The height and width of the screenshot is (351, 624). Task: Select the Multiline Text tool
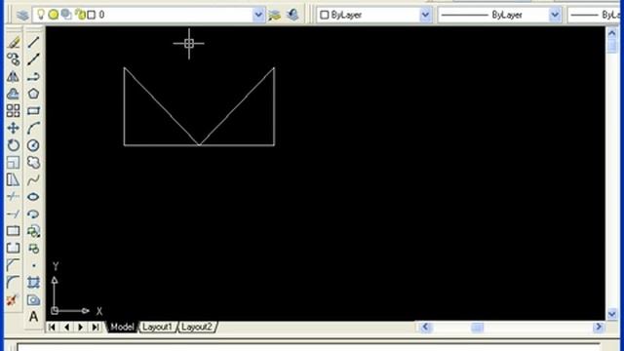33,316
